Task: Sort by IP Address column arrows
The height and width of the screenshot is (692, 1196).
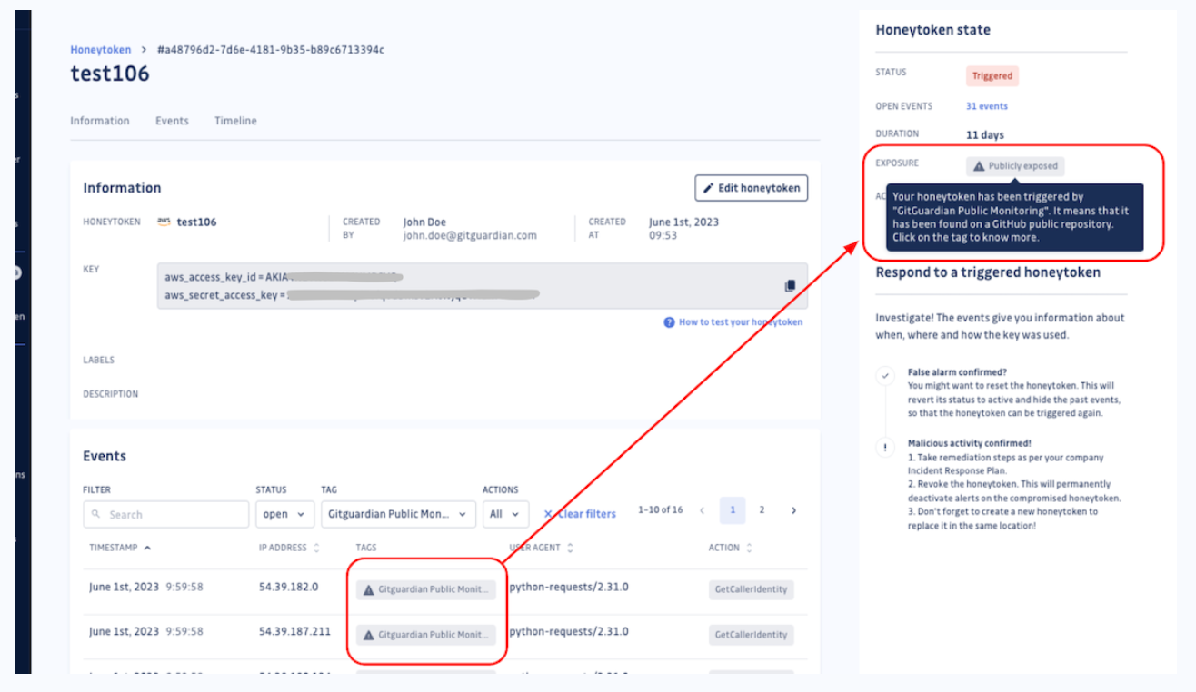Action: point(316,548)
